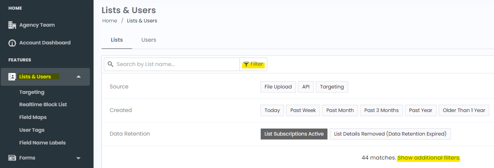This screenshot has width=494, height=168.
Task: Open the Forms label in the sidebar
Action: (x=27, y=158)
